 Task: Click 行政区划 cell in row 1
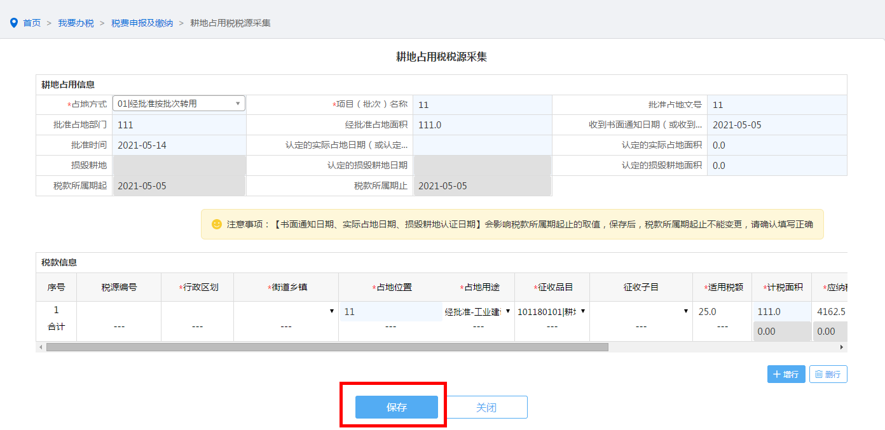197,311
